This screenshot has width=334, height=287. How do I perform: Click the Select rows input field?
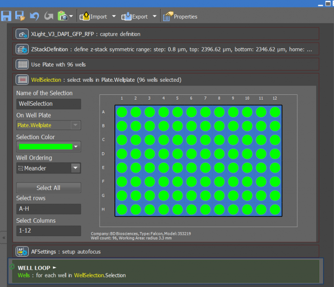click(x=48, y=209)
